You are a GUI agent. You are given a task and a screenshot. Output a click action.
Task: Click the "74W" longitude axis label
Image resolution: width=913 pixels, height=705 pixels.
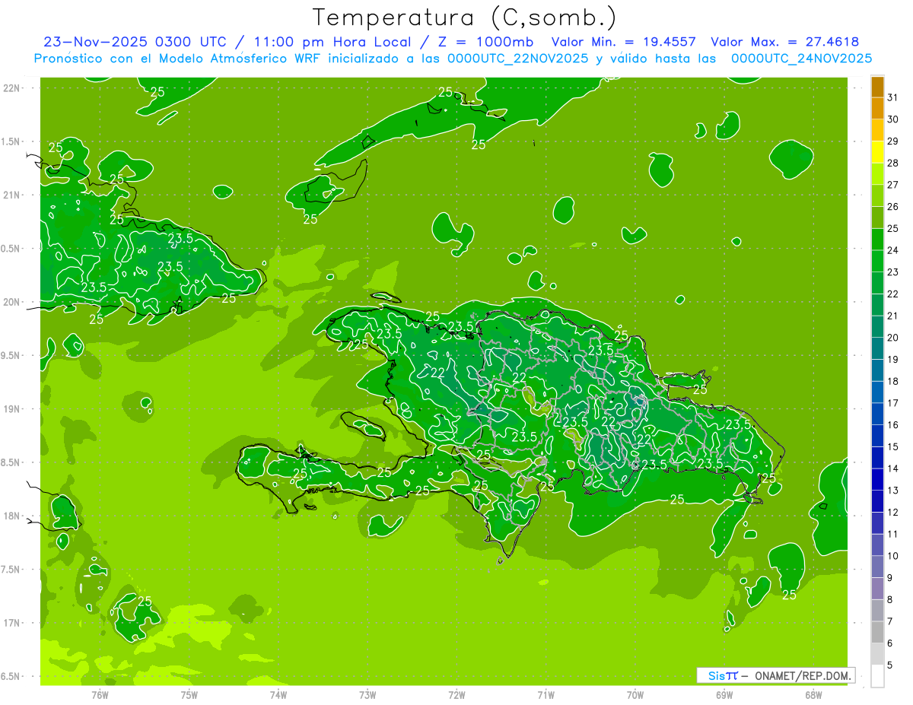point(278,695)
